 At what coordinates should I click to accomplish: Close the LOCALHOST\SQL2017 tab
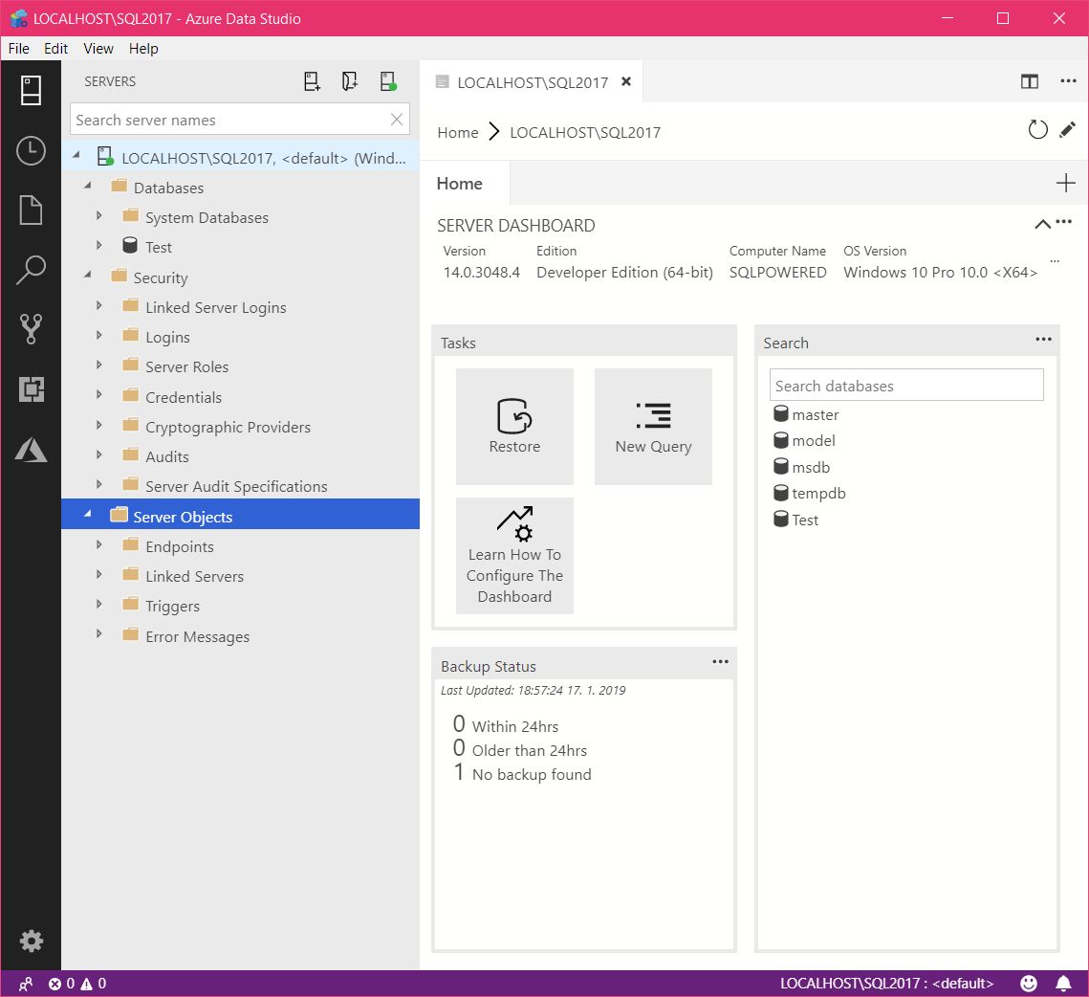[x=625, y=81]
